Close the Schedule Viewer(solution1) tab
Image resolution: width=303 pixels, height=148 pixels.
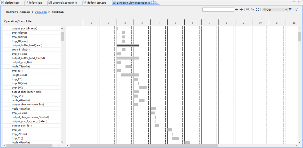point(153,3)
